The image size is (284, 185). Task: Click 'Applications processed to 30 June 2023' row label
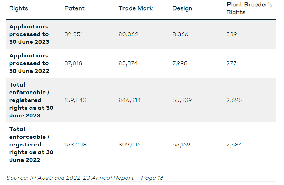tap(29, 34)
